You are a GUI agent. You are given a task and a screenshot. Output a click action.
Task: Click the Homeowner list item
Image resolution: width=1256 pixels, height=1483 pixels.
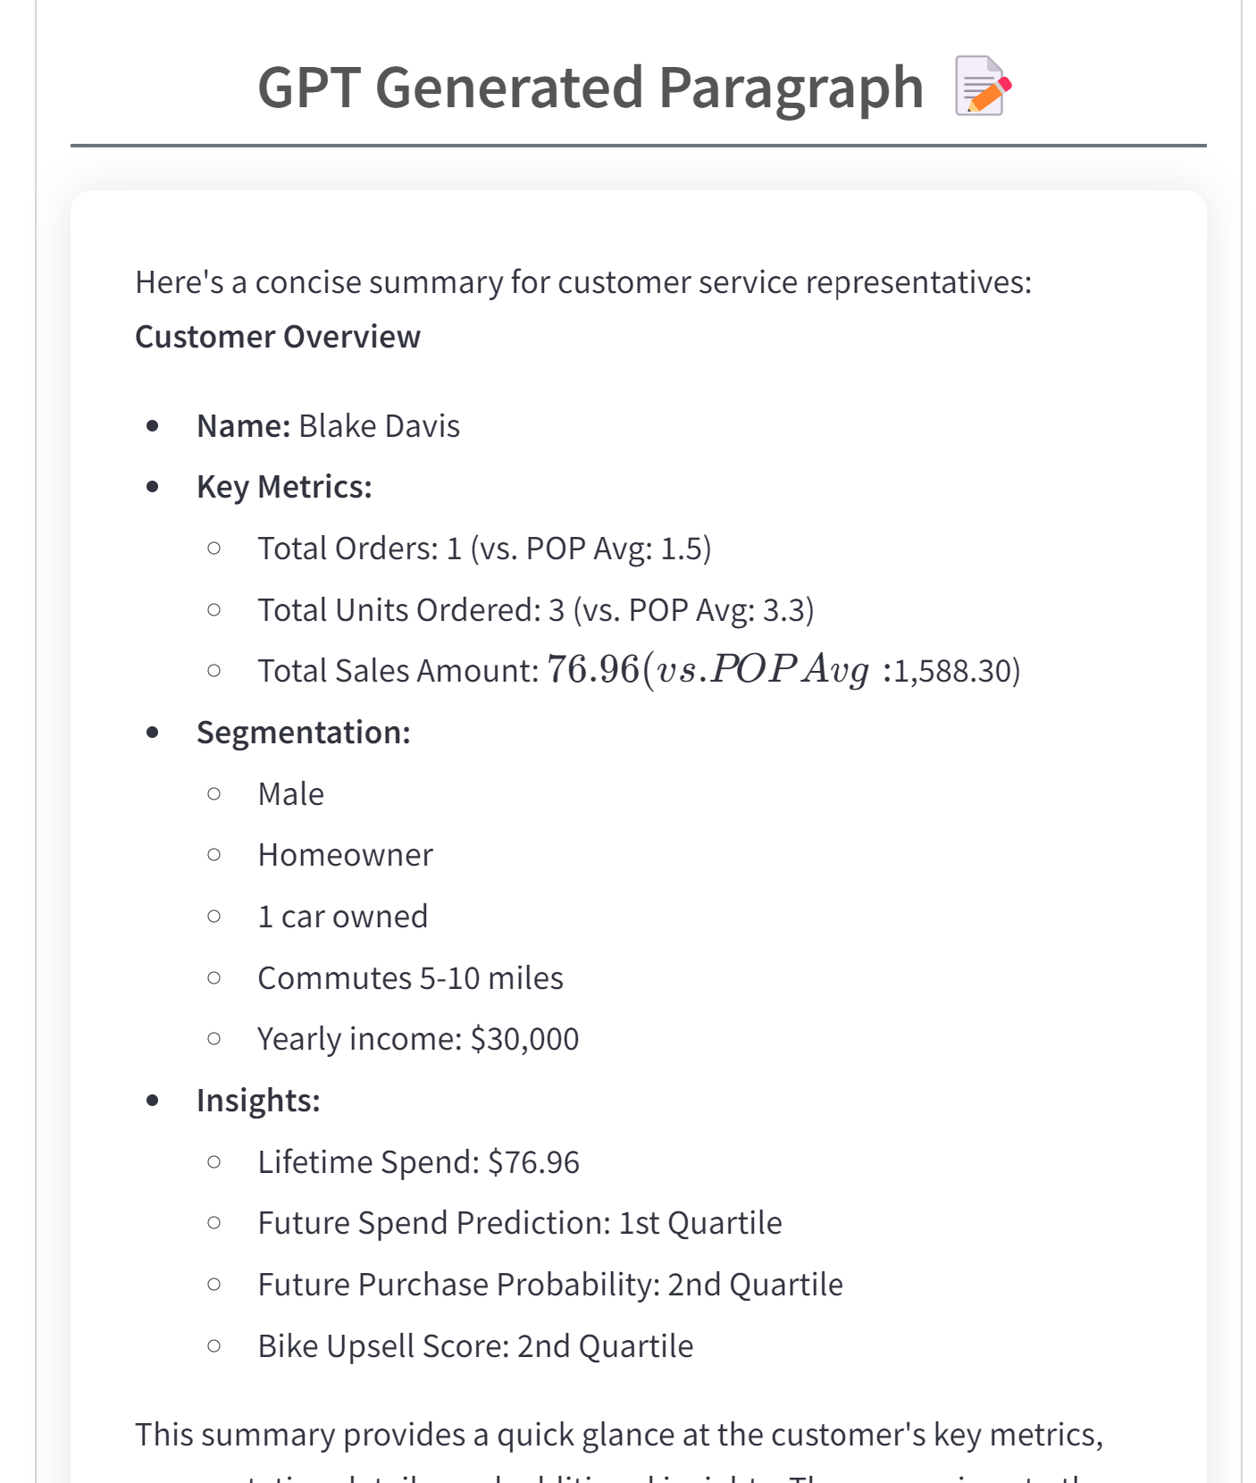tap(345, 856)
